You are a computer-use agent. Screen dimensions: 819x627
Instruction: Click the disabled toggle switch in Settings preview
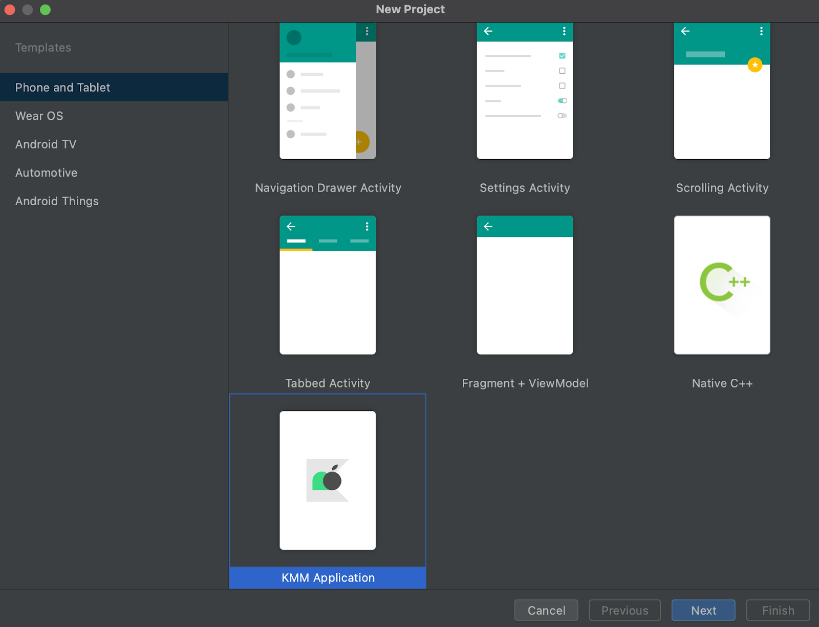point(562,116)
